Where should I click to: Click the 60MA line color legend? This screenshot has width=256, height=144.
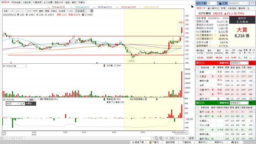point(94,7)
